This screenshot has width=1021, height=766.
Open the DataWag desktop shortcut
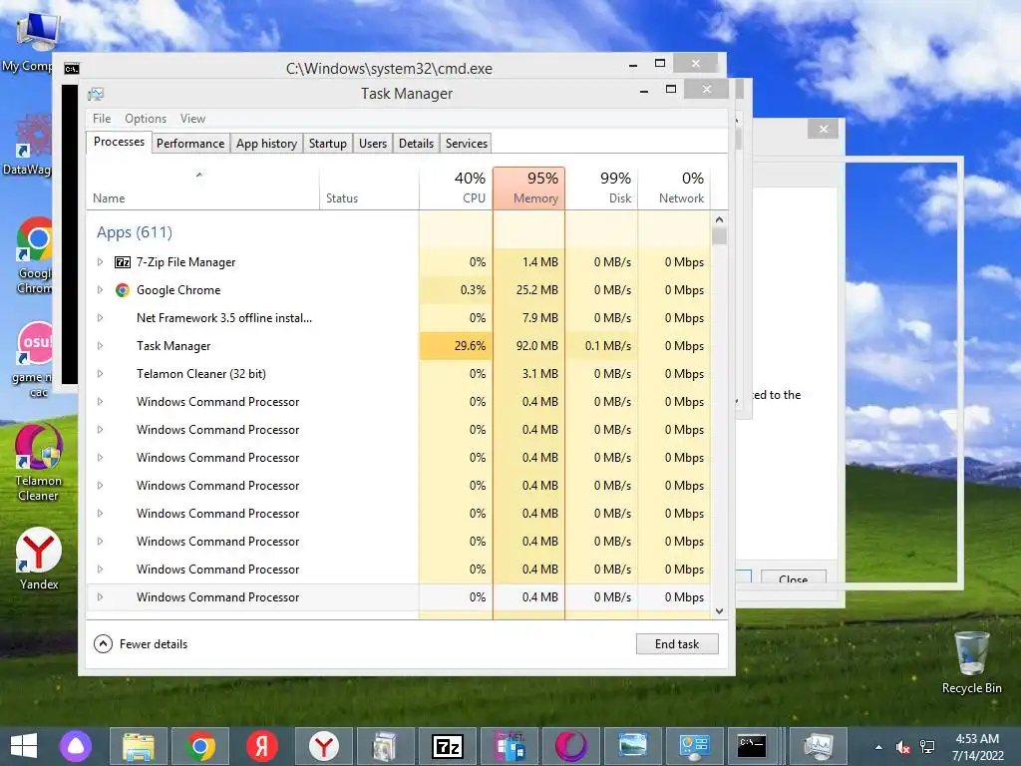(x=29, y=145)
